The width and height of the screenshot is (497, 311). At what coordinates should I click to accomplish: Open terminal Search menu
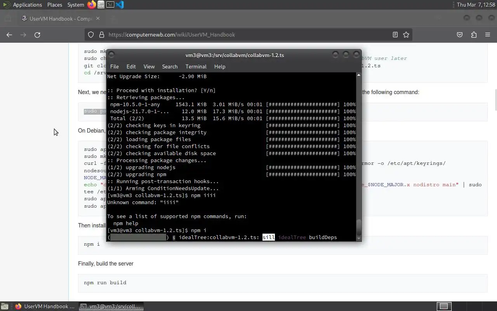170,66
